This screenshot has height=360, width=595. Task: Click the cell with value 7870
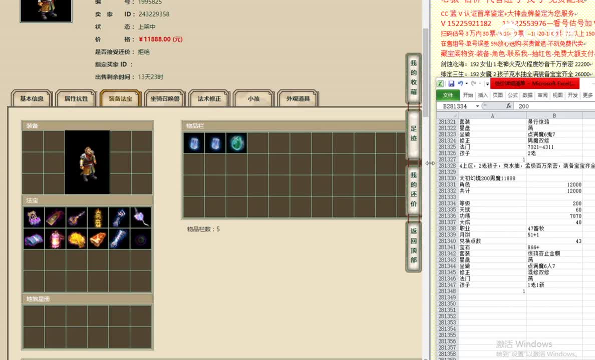554,216
